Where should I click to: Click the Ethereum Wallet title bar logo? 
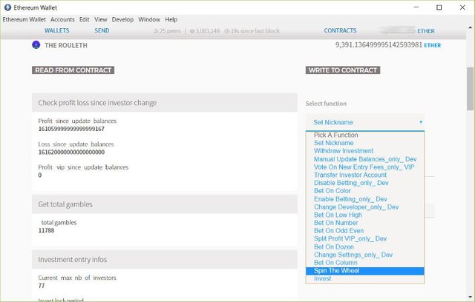(x=7, y=7)
